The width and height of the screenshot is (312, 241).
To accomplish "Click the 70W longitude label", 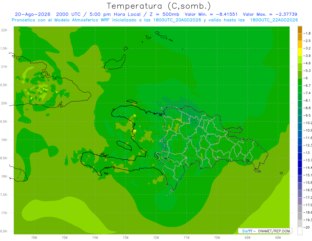I will (217, 238).
